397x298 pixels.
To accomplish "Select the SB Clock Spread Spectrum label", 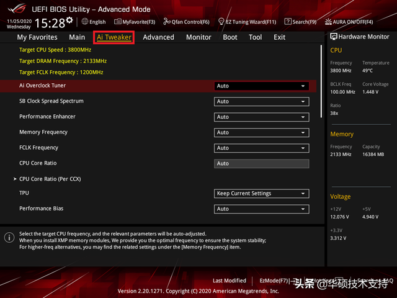I will tap(51, 101).
